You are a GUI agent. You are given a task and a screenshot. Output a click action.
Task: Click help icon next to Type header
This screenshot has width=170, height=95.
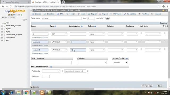tap(56, 26)
